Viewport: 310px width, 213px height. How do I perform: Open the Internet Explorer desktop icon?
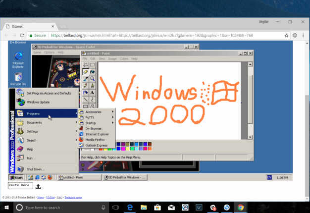[18, 60]
